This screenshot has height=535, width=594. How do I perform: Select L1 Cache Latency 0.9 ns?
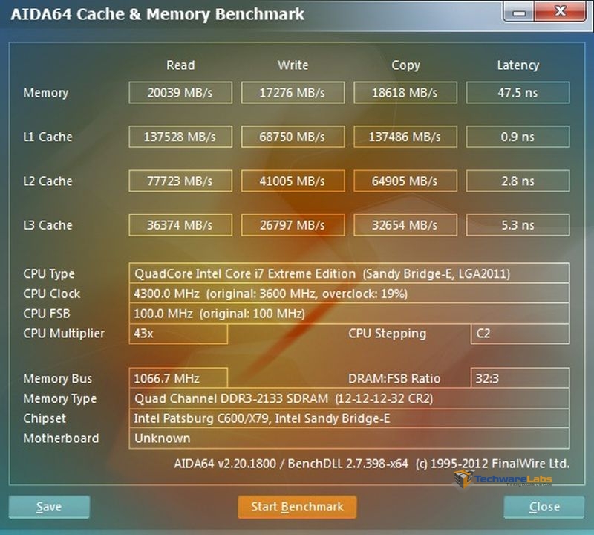[x=518, y=137]
